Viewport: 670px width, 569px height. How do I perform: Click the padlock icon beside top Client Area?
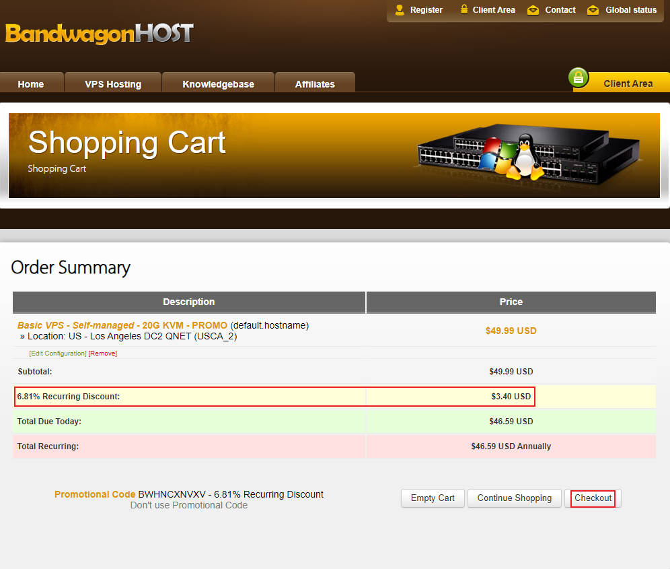coord(464,9)
